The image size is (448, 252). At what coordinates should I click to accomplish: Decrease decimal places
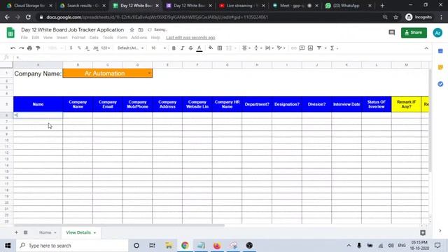coord(87,48)
